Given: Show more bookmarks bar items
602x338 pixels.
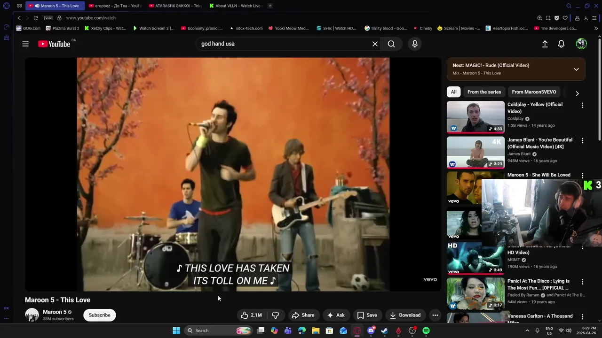Looking at the screenshot, I should pos(596,28).
